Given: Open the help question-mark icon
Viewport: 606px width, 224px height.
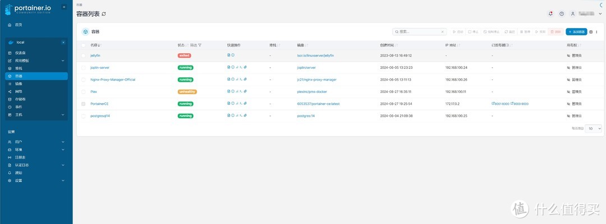Looking at the screenshot, I should [x=562, y=13].
